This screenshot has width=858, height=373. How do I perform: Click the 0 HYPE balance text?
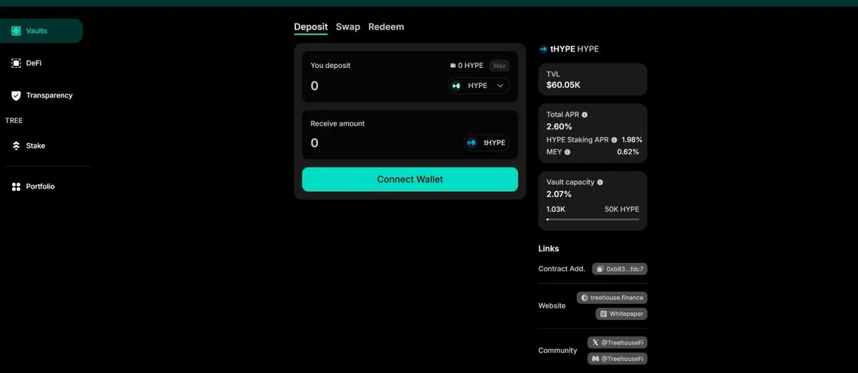(470, 66)
